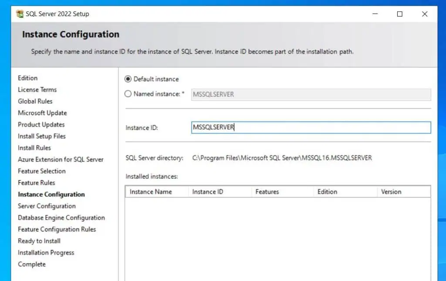Go to the Product Updates step
This screenshot has width=446, height=281.
tap(41, 125)
